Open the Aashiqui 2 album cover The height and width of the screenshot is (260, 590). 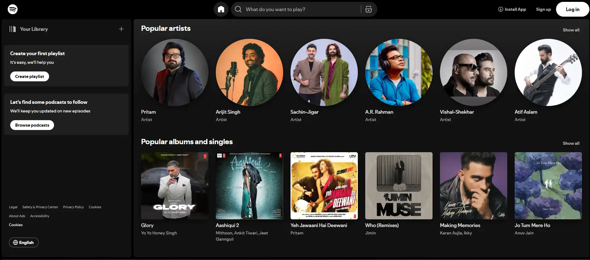pyautogui.click(x=249, y=186)
